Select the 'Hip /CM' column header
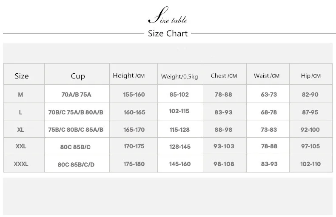Viewport: 336px width, 217px height. click(x=311, y=76)
